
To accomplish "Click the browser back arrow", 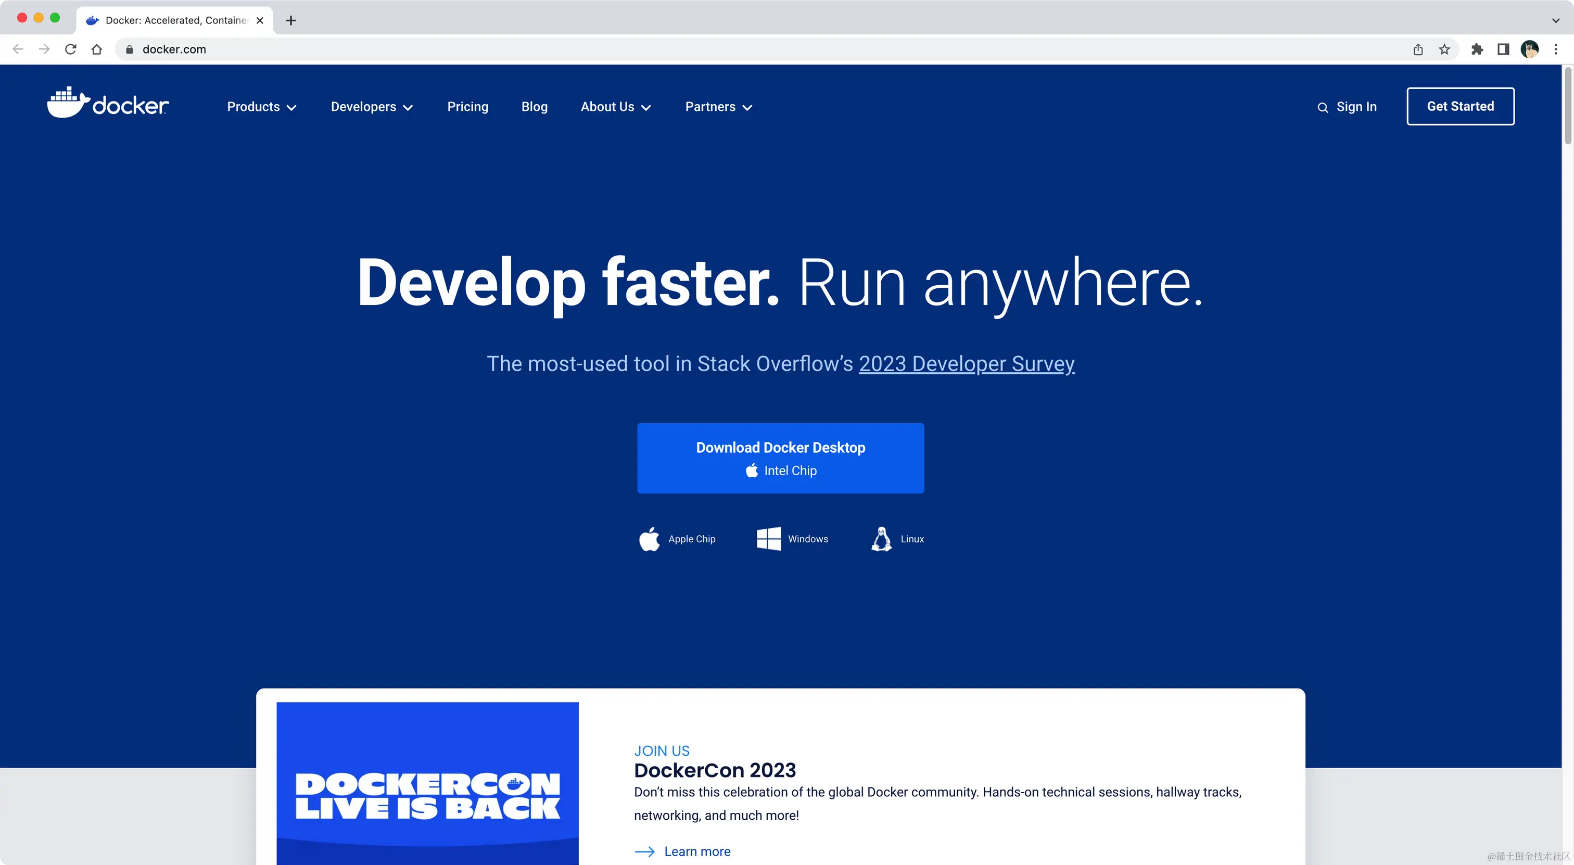I will click(x=18, y=49).
